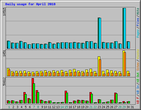
Task: Select day 29 on the x-axis
Action: pyautogui.click(x=124, y=107)
